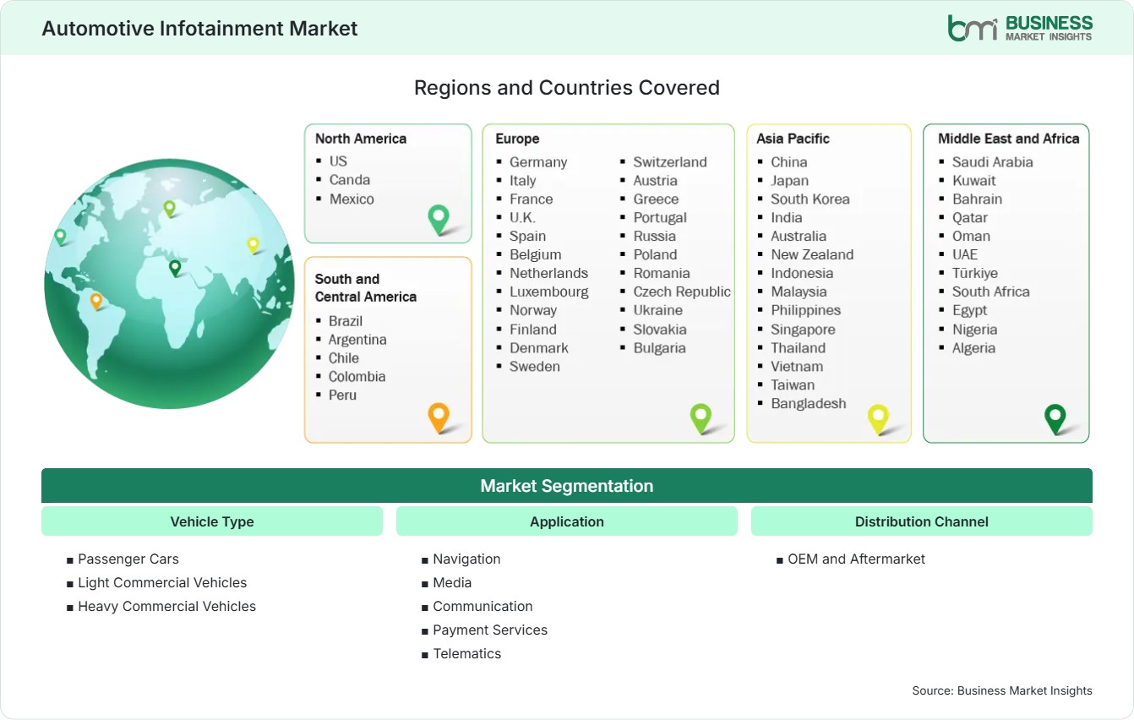Click 'Switzerland' in the Europe list
The height and width of the screenshot is (720, 1134).
coord(670,162)
